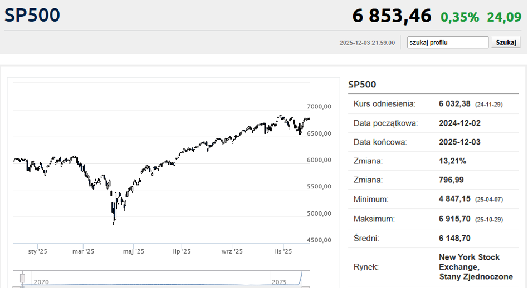Click the 'szukaj profilu' search field

coord(448,42)
